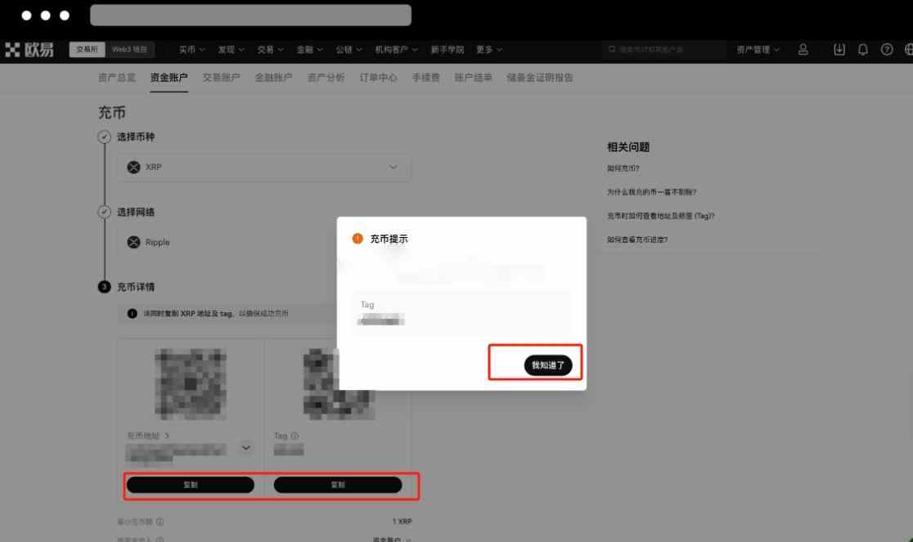This screenshot has width=913, height=542.
Task: Expand the 金融 menu
Action: point(310,49)
